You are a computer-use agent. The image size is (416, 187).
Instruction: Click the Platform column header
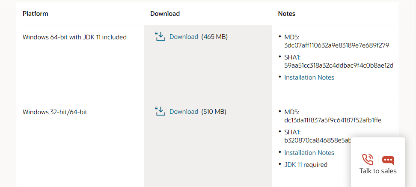[x=35, y=14]
